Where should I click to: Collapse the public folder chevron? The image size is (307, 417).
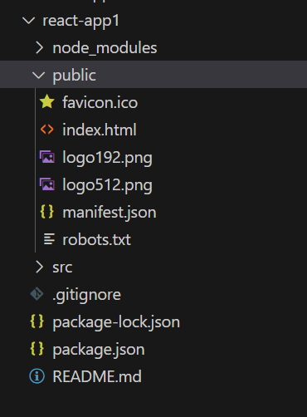pyautogui.click(x=38, y=75)
